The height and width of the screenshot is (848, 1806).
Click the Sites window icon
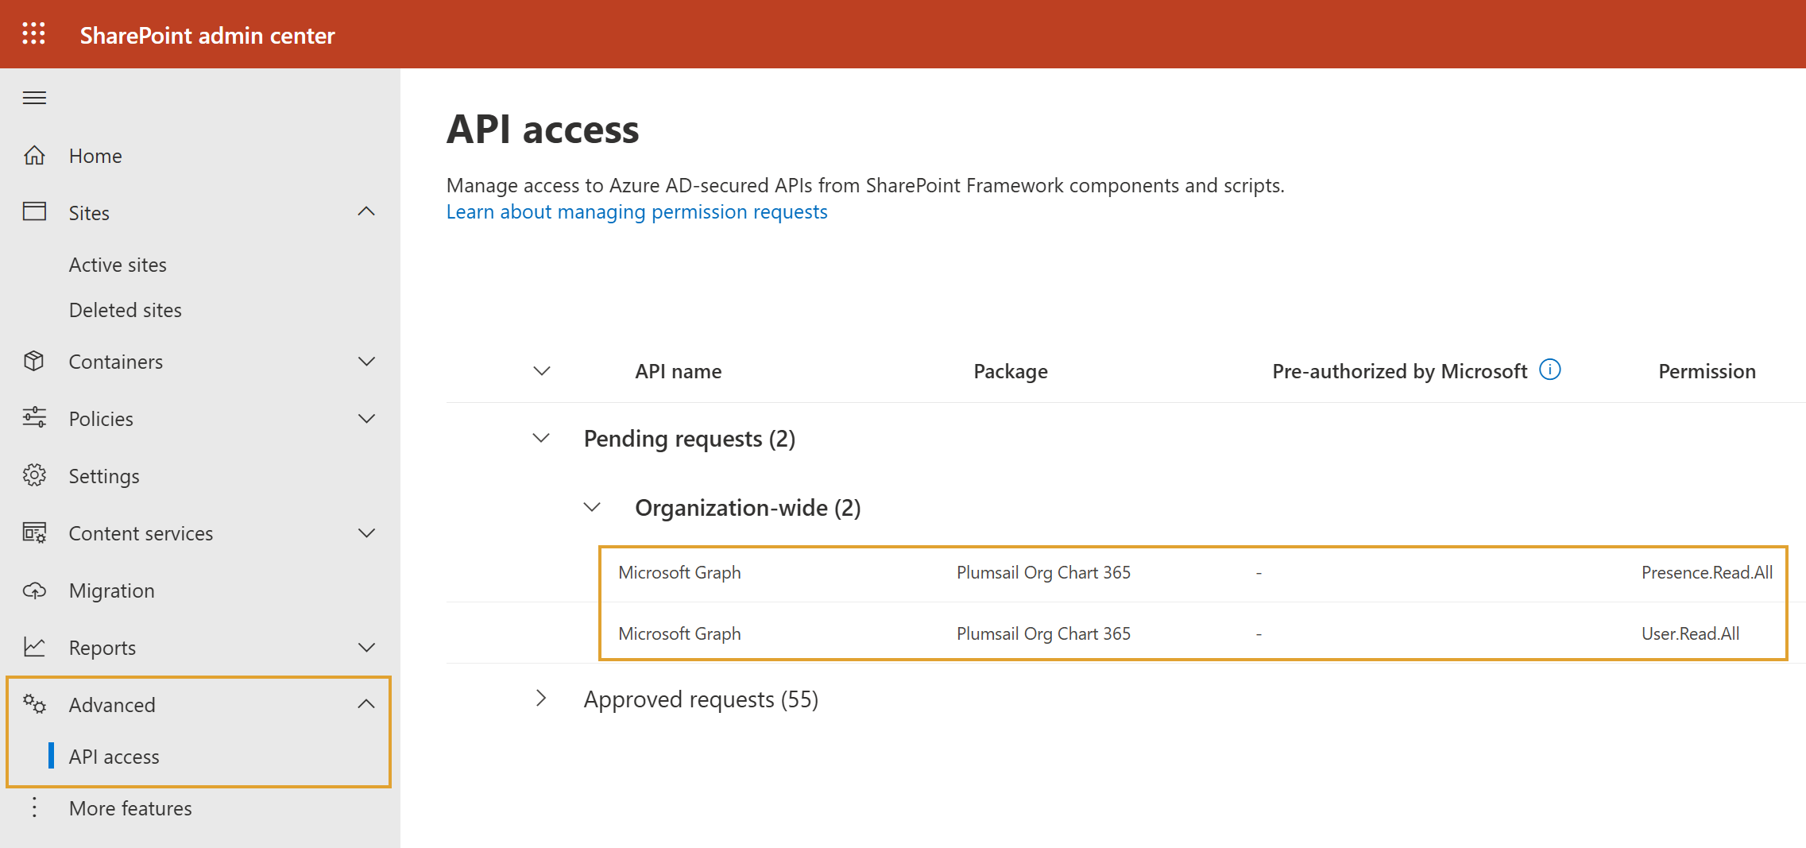pyautogui.click(x=34, y=211)
